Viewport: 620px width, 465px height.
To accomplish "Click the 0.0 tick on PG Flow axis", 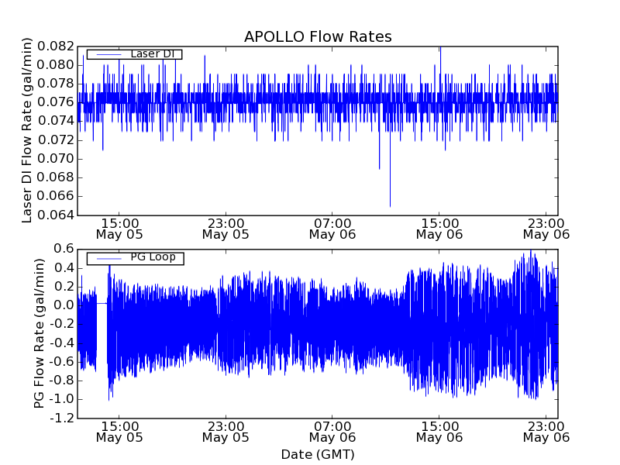I will (64, 305).
